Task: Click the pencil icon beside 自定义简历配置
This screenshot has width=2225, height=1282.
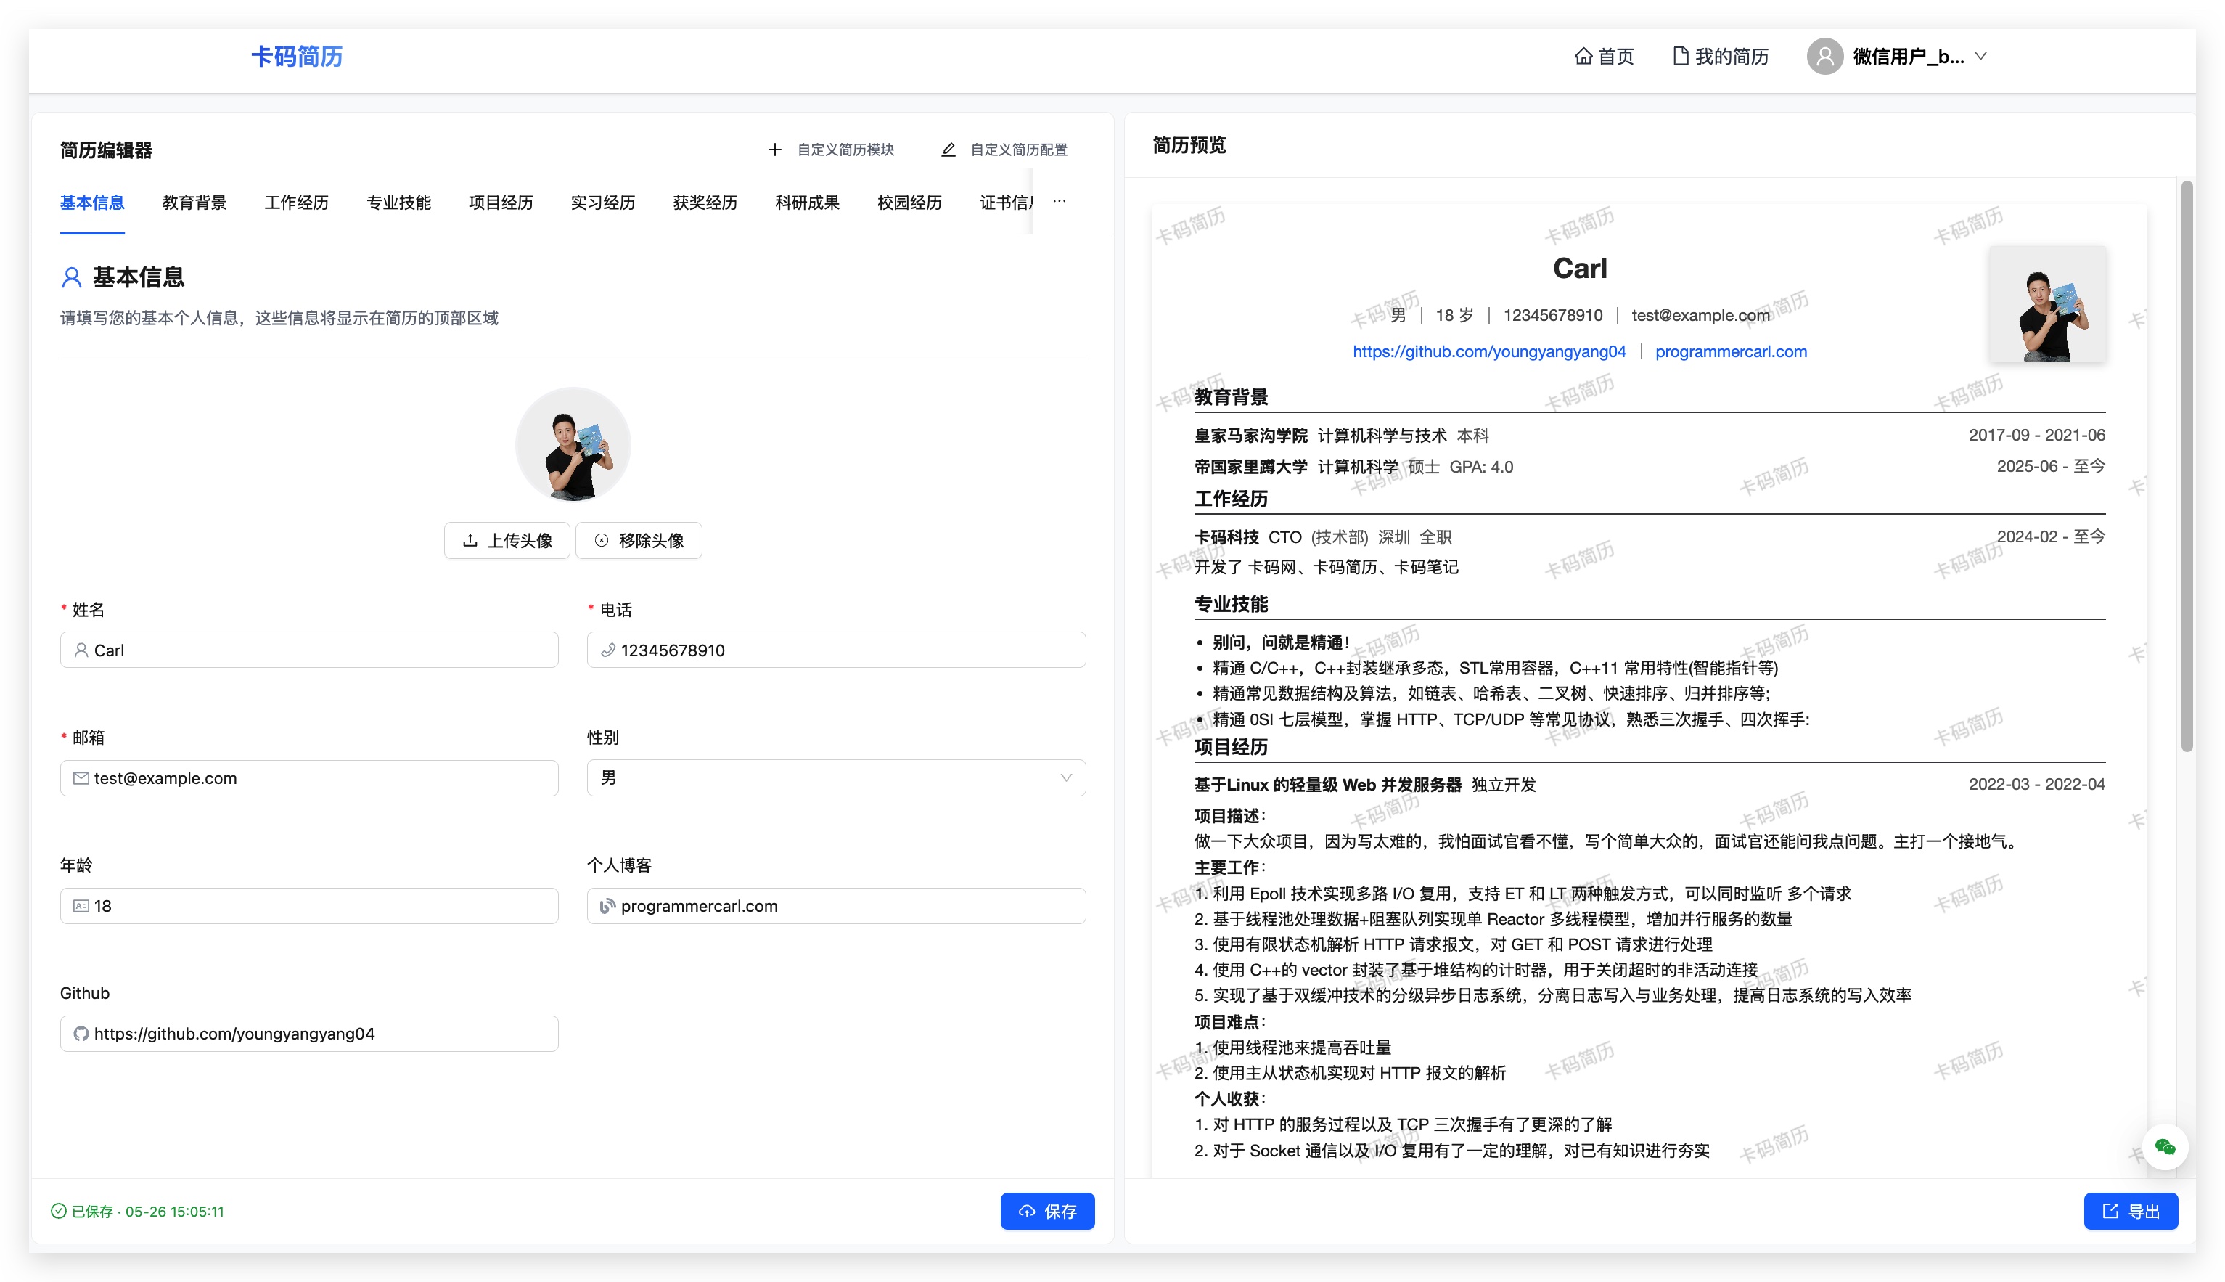Action: point(948,149)
